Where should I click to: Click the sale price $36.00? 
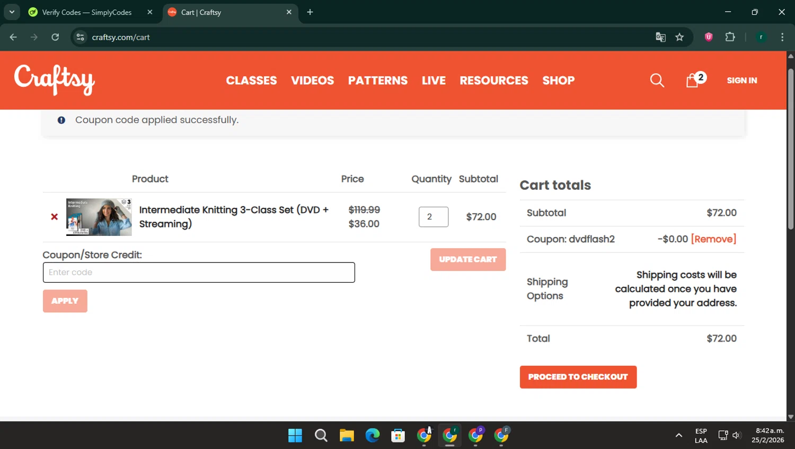364,224
